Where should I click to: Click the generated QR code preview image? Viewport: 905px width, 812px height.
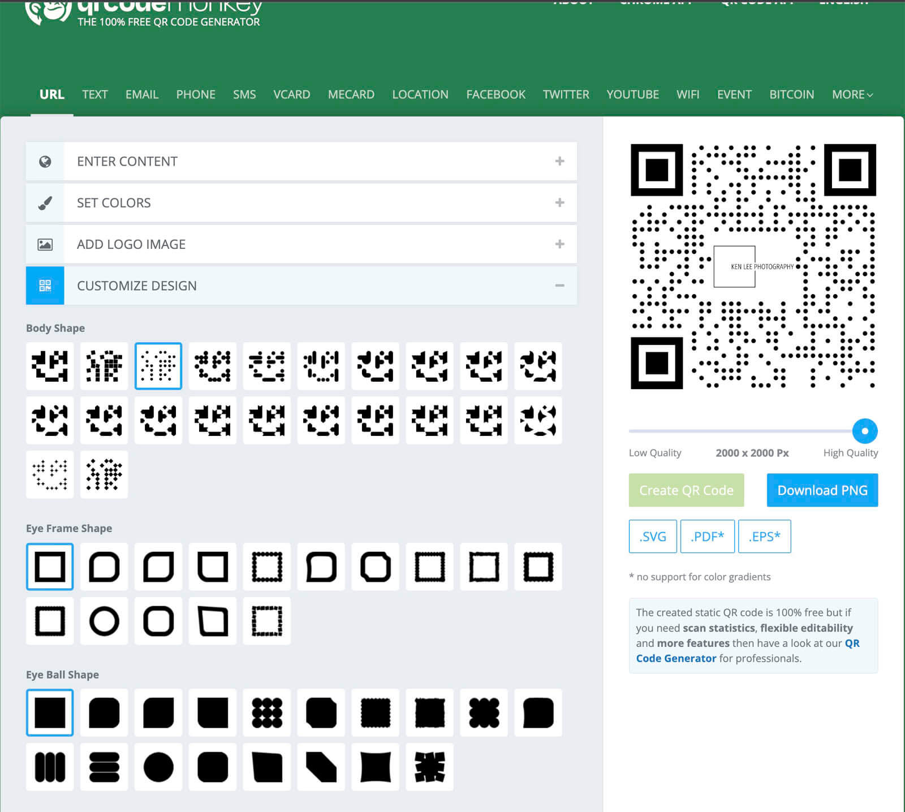[x=753, y=266]
